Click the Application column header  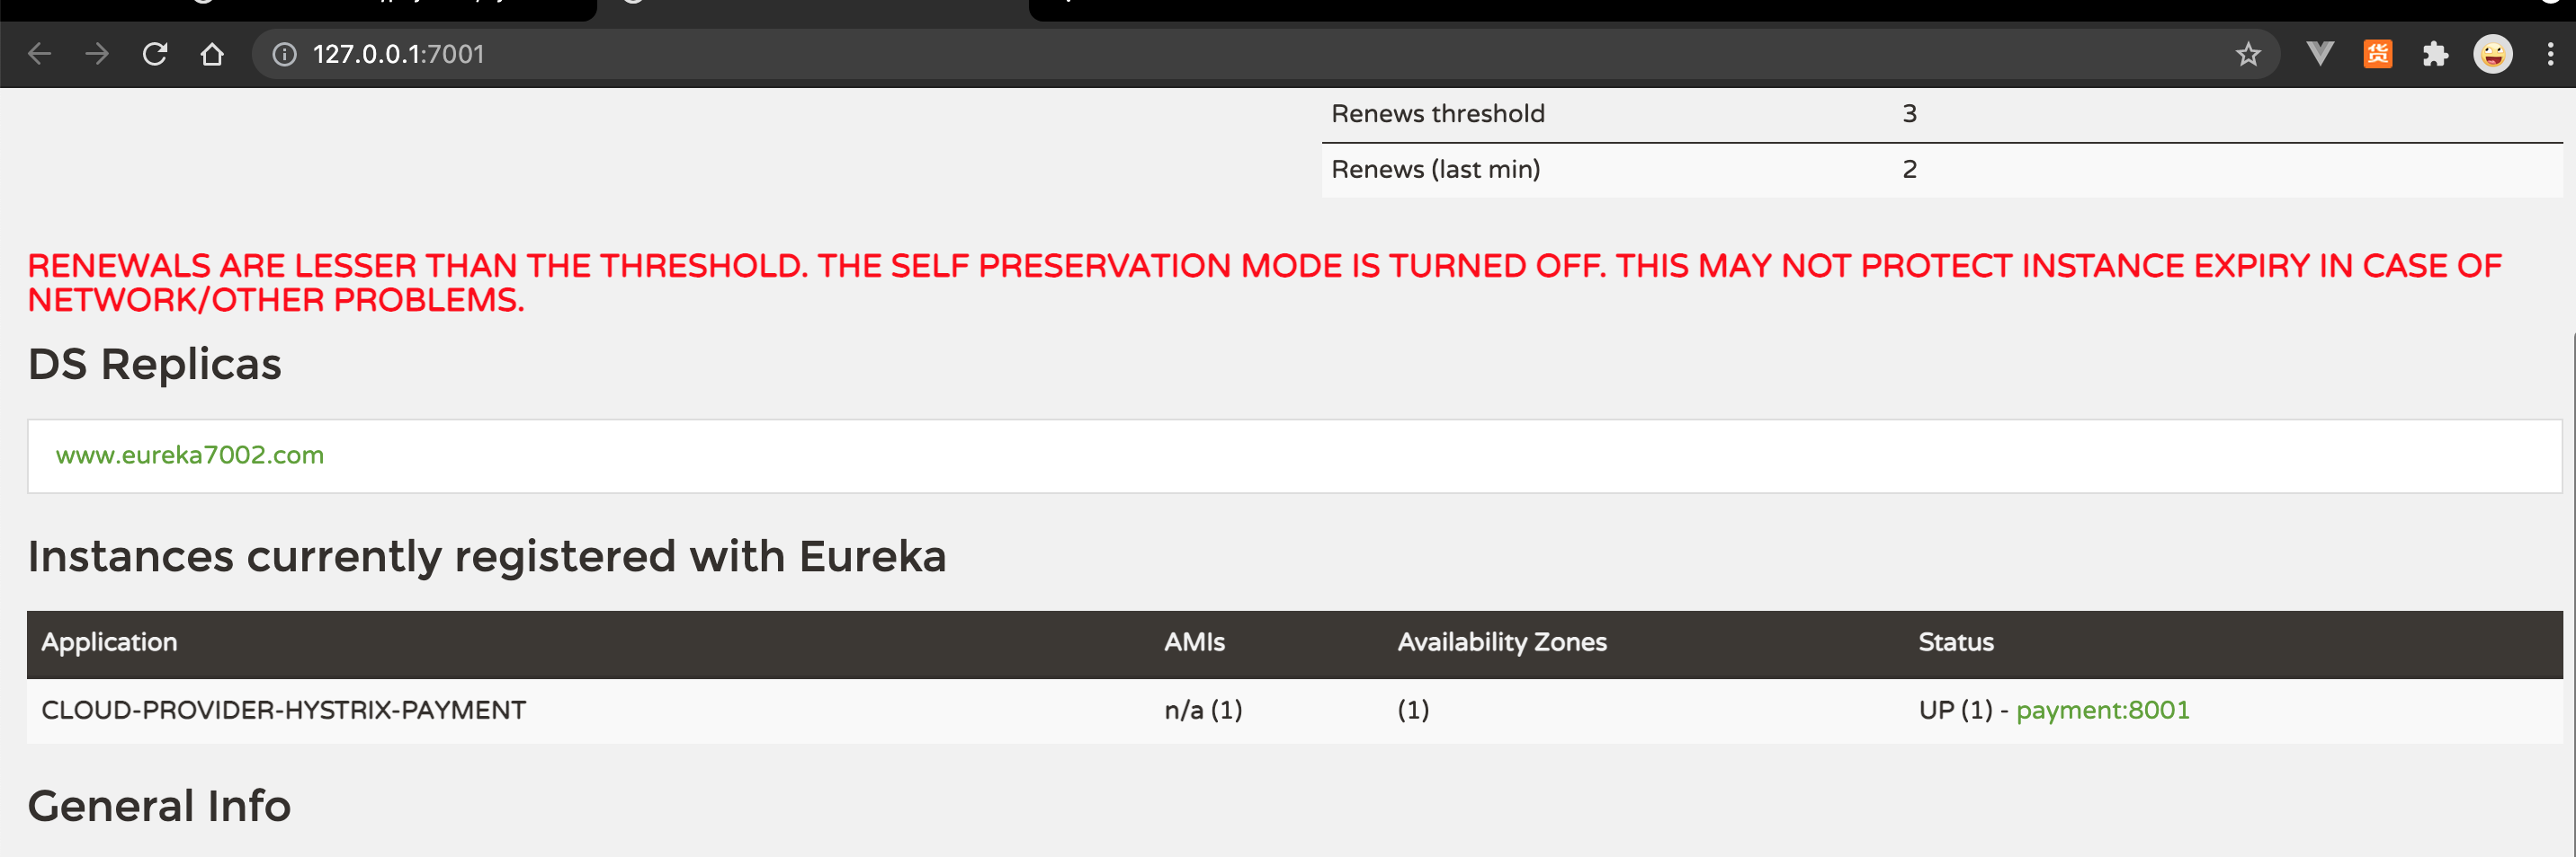click(x=109, y=642)
